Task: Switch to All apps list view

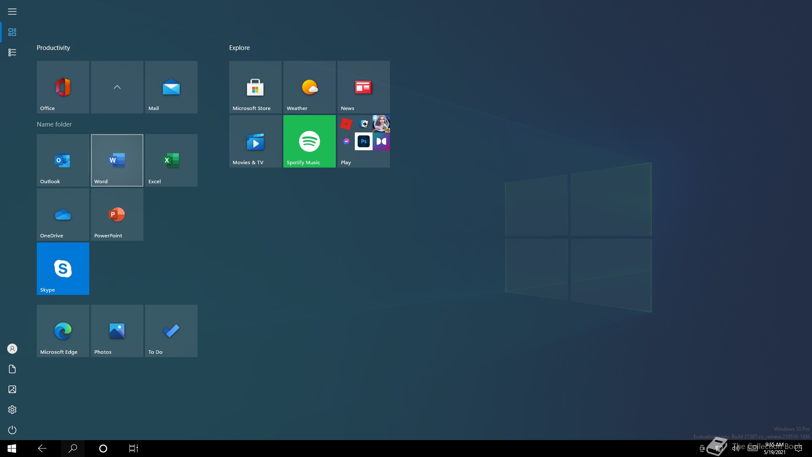Action: tap(12, 52)
